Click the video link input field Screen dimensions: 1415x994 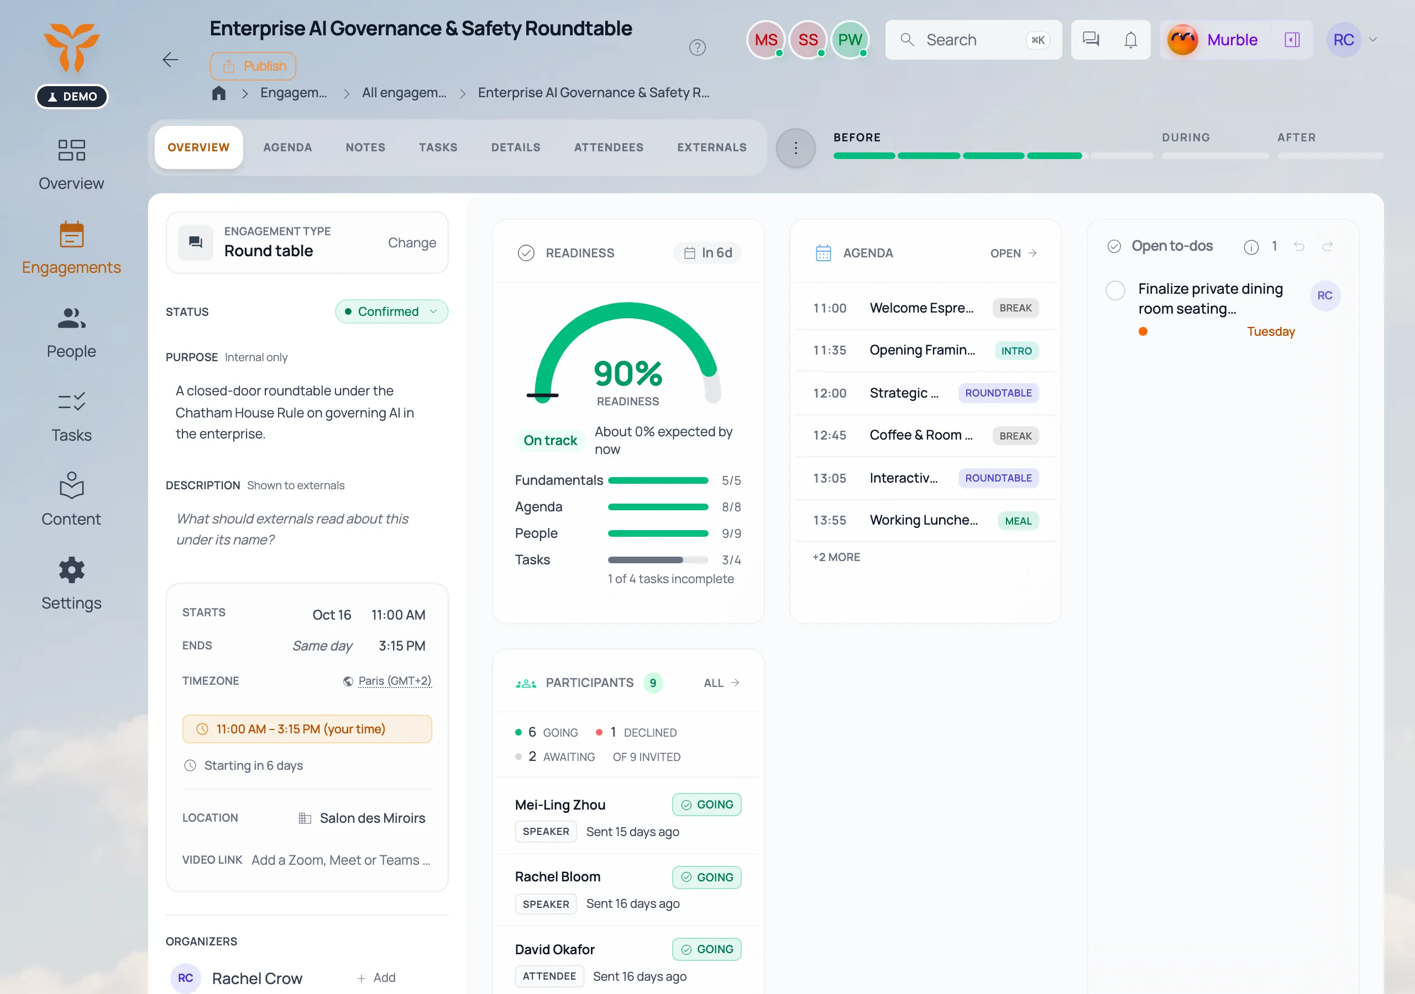click(x=341, y=860)
